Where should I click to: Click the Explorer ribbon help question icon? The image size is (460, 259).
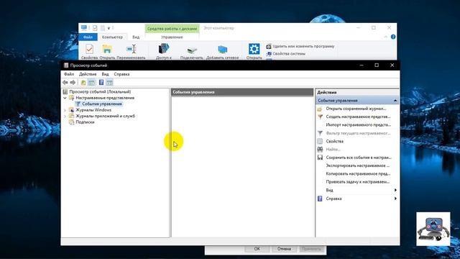click(393, 37)
